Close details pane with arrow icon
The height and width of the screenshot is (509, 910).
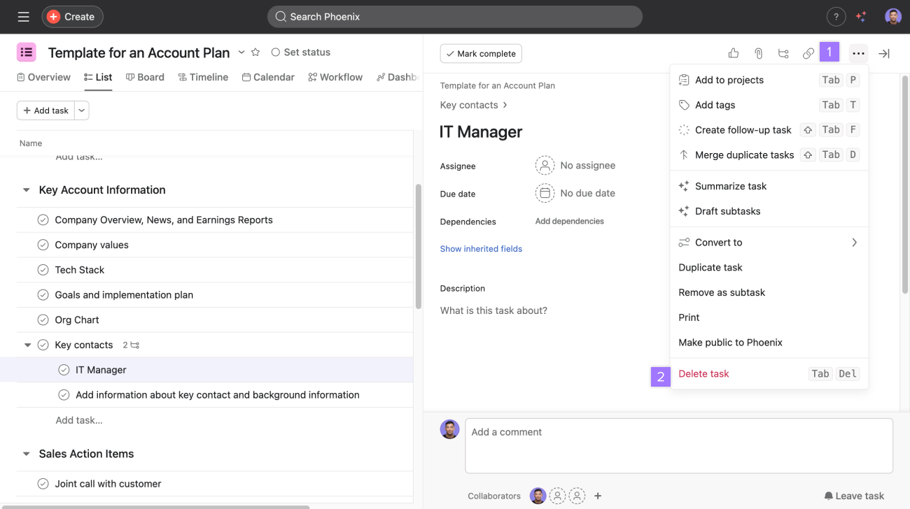pos(884,53)
